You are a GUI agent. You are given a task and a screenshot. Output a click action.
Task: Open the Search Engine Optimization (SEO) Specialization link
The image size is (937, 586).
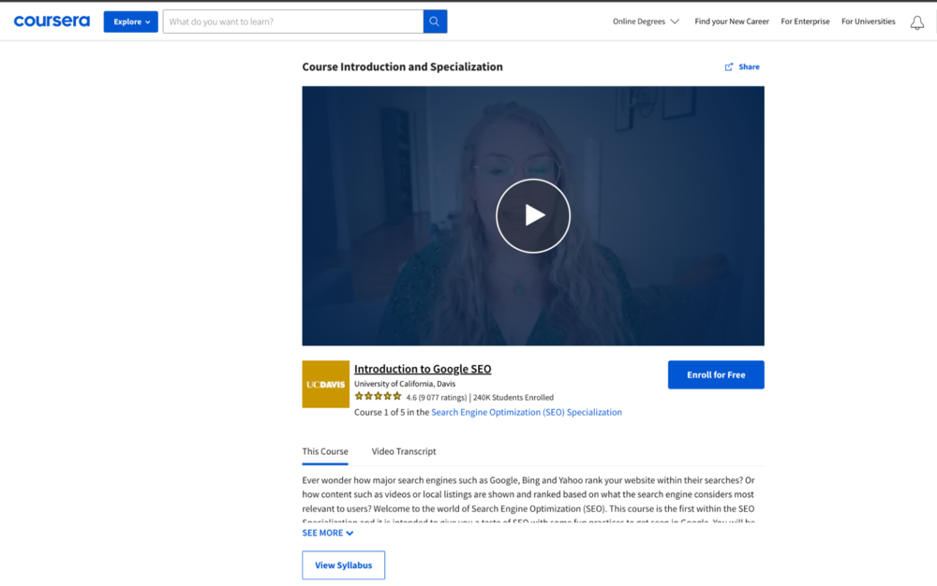click(x=527, y=412)
